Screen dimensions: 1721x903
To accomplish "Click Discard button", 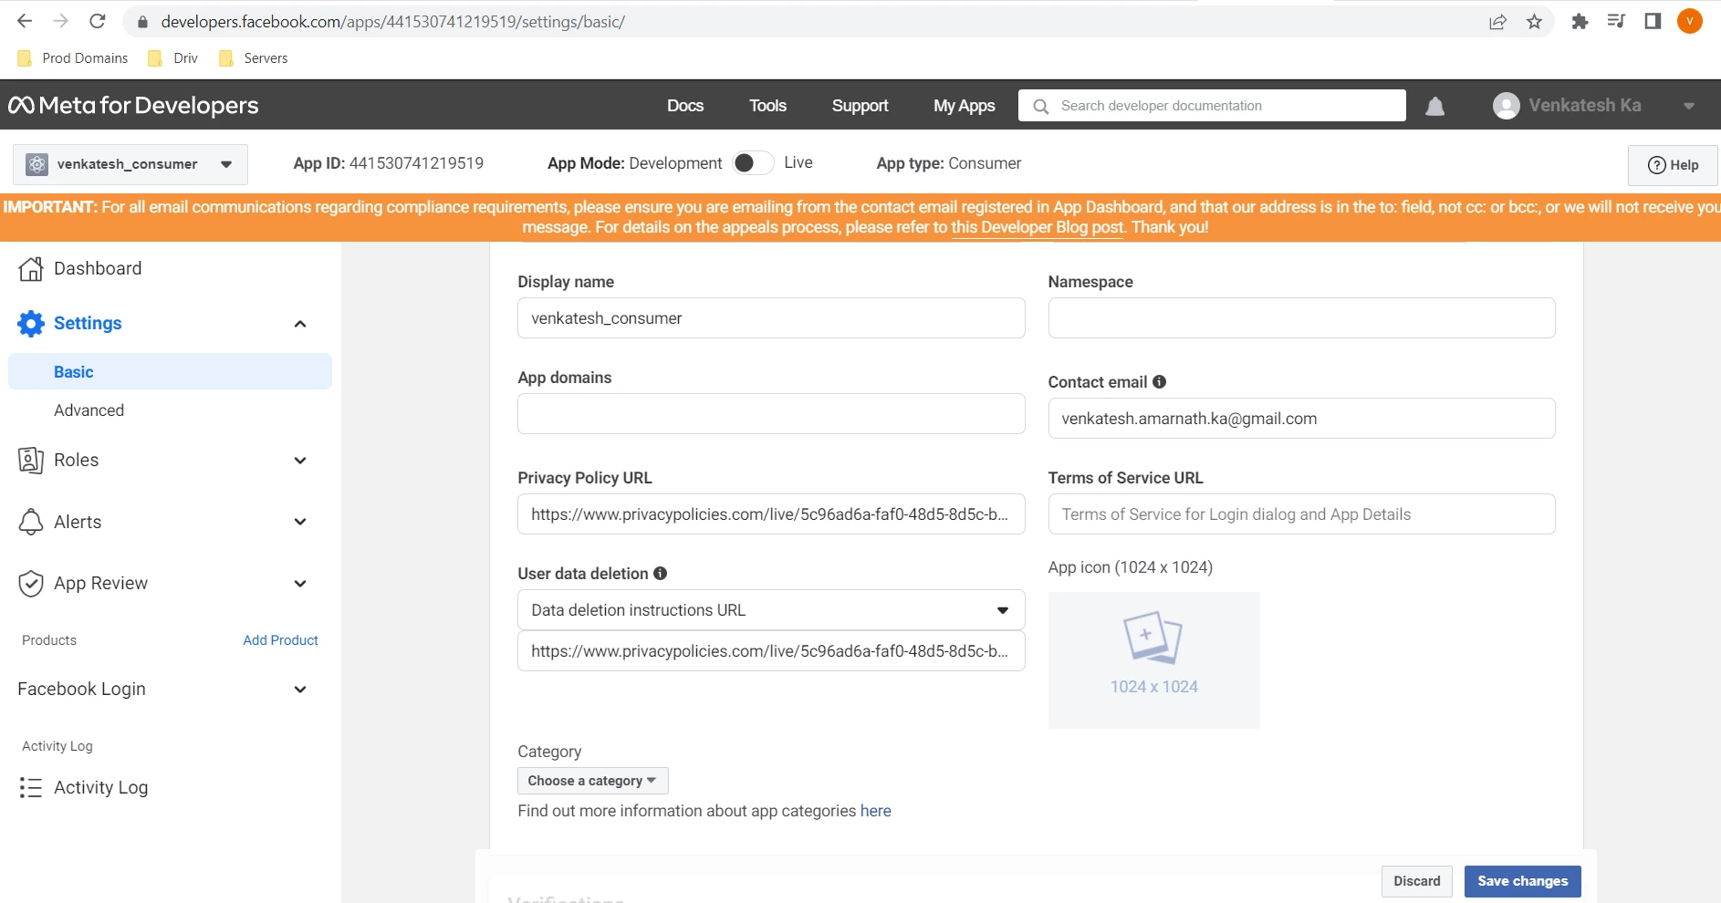I will tap(1416, 881).
